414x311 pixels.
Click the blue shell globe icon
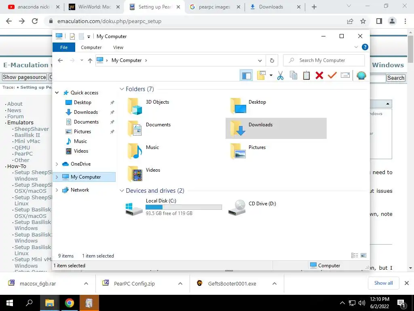point(361,76)
